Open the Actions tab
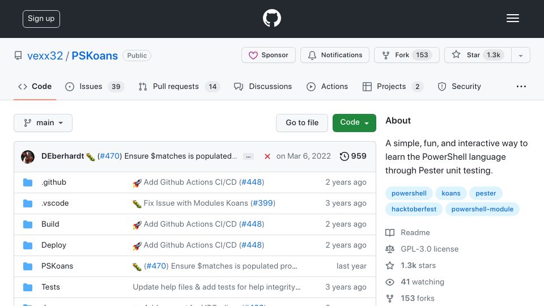 (327, 86)
